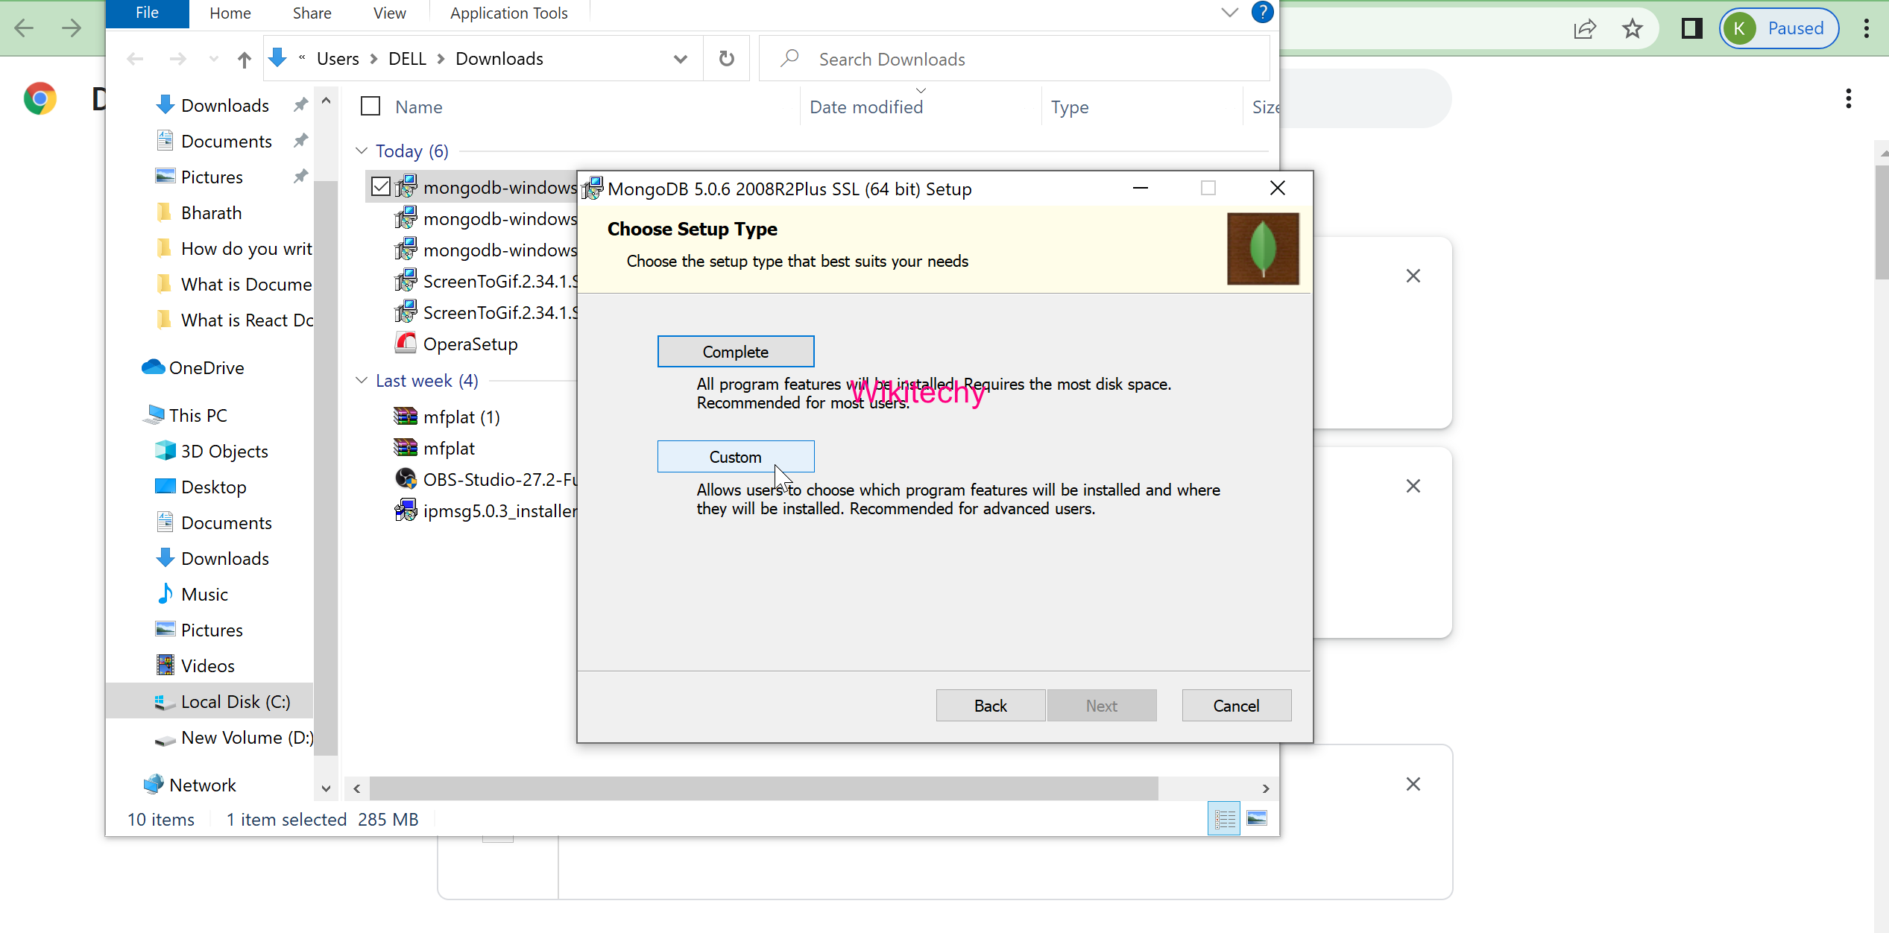This screenshot has width=1889, height=933.
Task: Click the Home tab in Explorer ribbon
Action: tap(230, 12)
